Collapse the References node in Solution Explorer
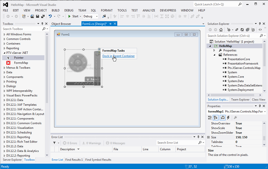268x169 pixels. pos(214,55)
